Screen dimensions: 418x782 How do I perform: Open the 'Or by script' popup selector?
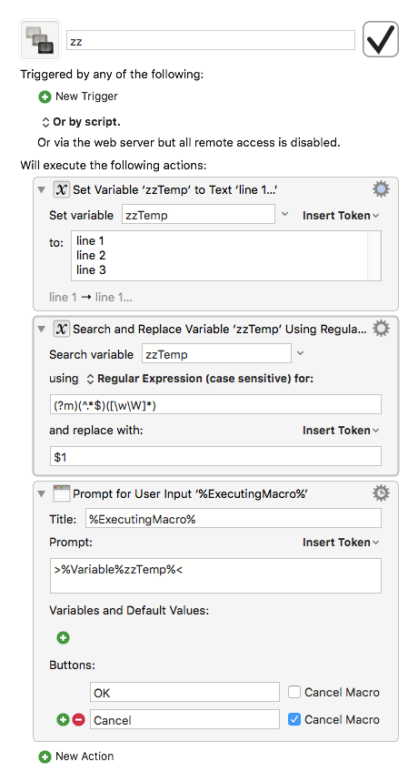(x=80, y=122)
